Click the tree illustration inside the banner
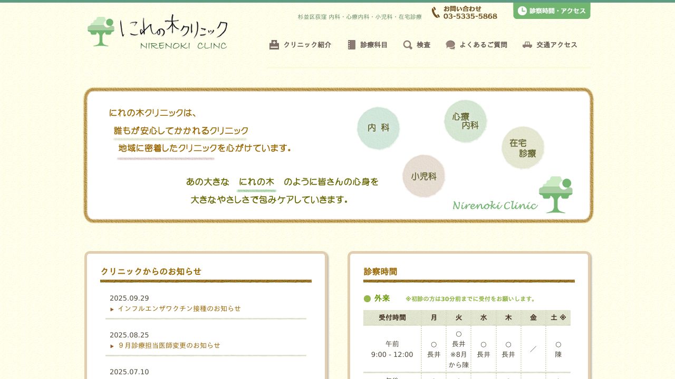The image size is (675, 379). (556, 195)
